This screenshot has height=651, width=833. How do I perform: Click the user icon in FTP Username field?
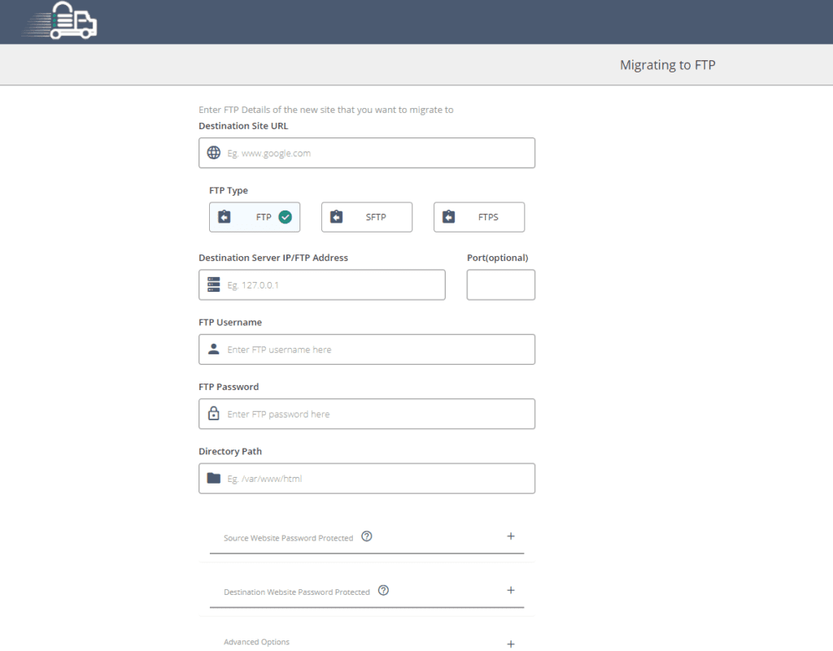click(214, 349)
